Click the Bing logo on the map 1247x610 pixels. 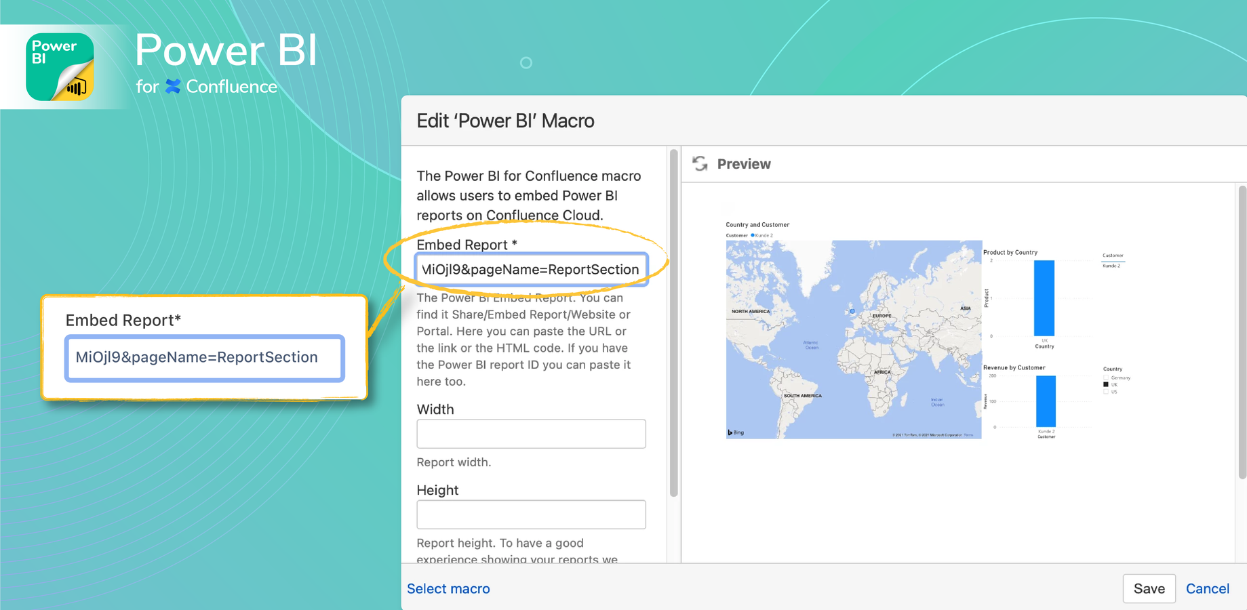(x=736, y=432)
